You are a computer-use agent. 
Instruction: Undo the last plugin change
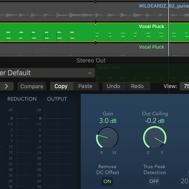coord(114,86)
